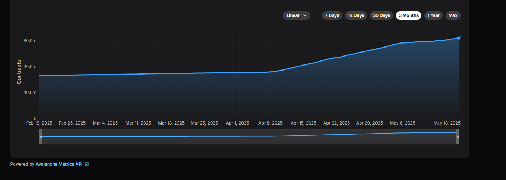Click the right handle of range slider

[x=458, y=137]
